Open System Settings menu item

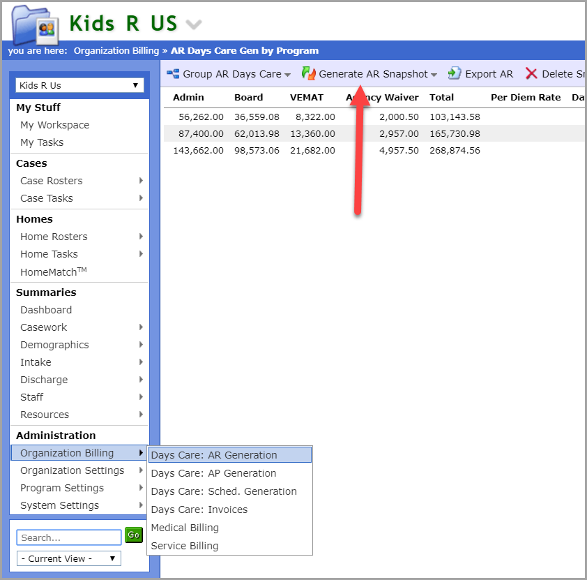(59, 505)
